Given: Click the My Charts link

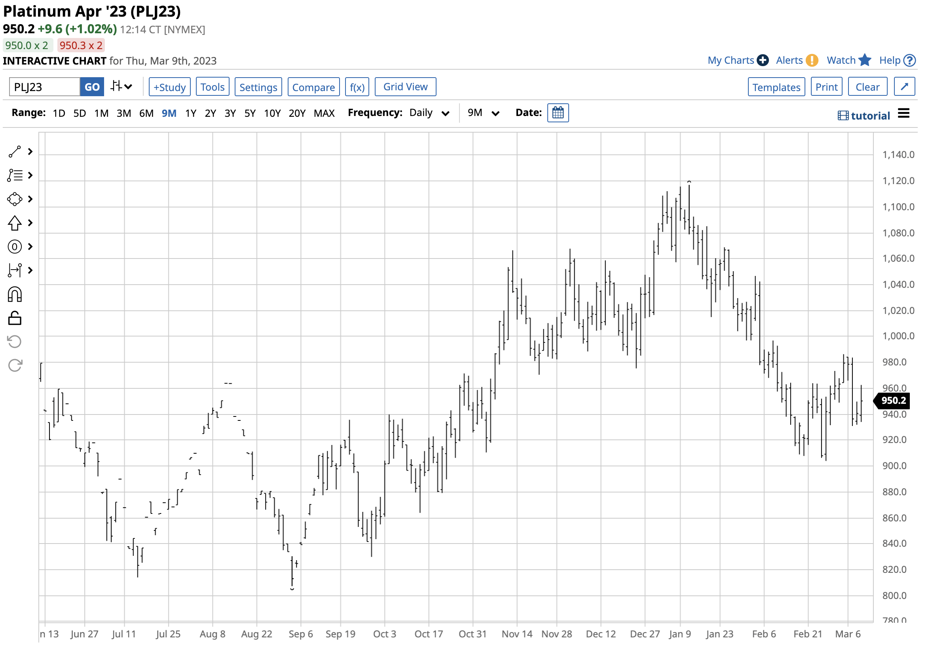Looking at the screenshot, I should (731, 61).
